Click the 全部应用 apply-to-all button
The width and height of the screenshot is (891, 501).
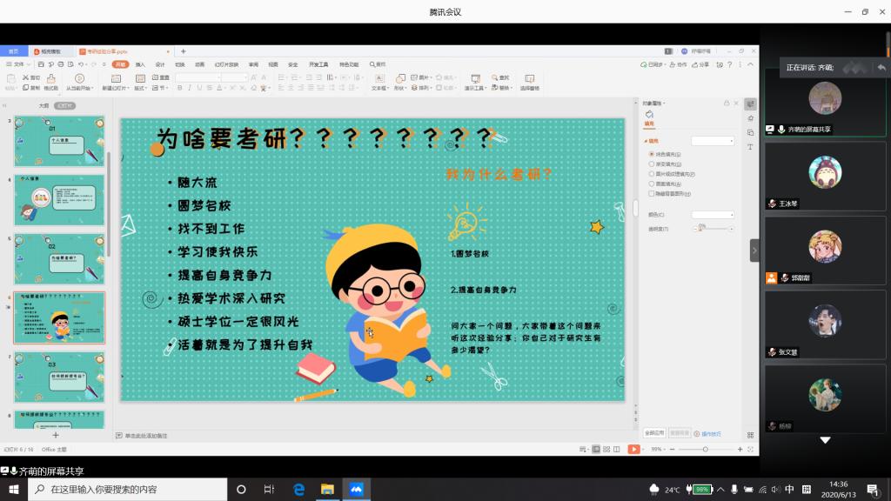654,432
